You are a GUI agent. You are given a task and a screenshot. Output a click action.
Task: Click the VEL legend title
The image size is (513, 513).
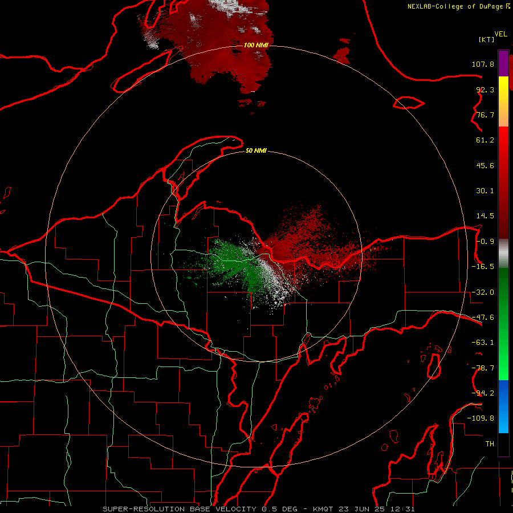coord(500,34)
